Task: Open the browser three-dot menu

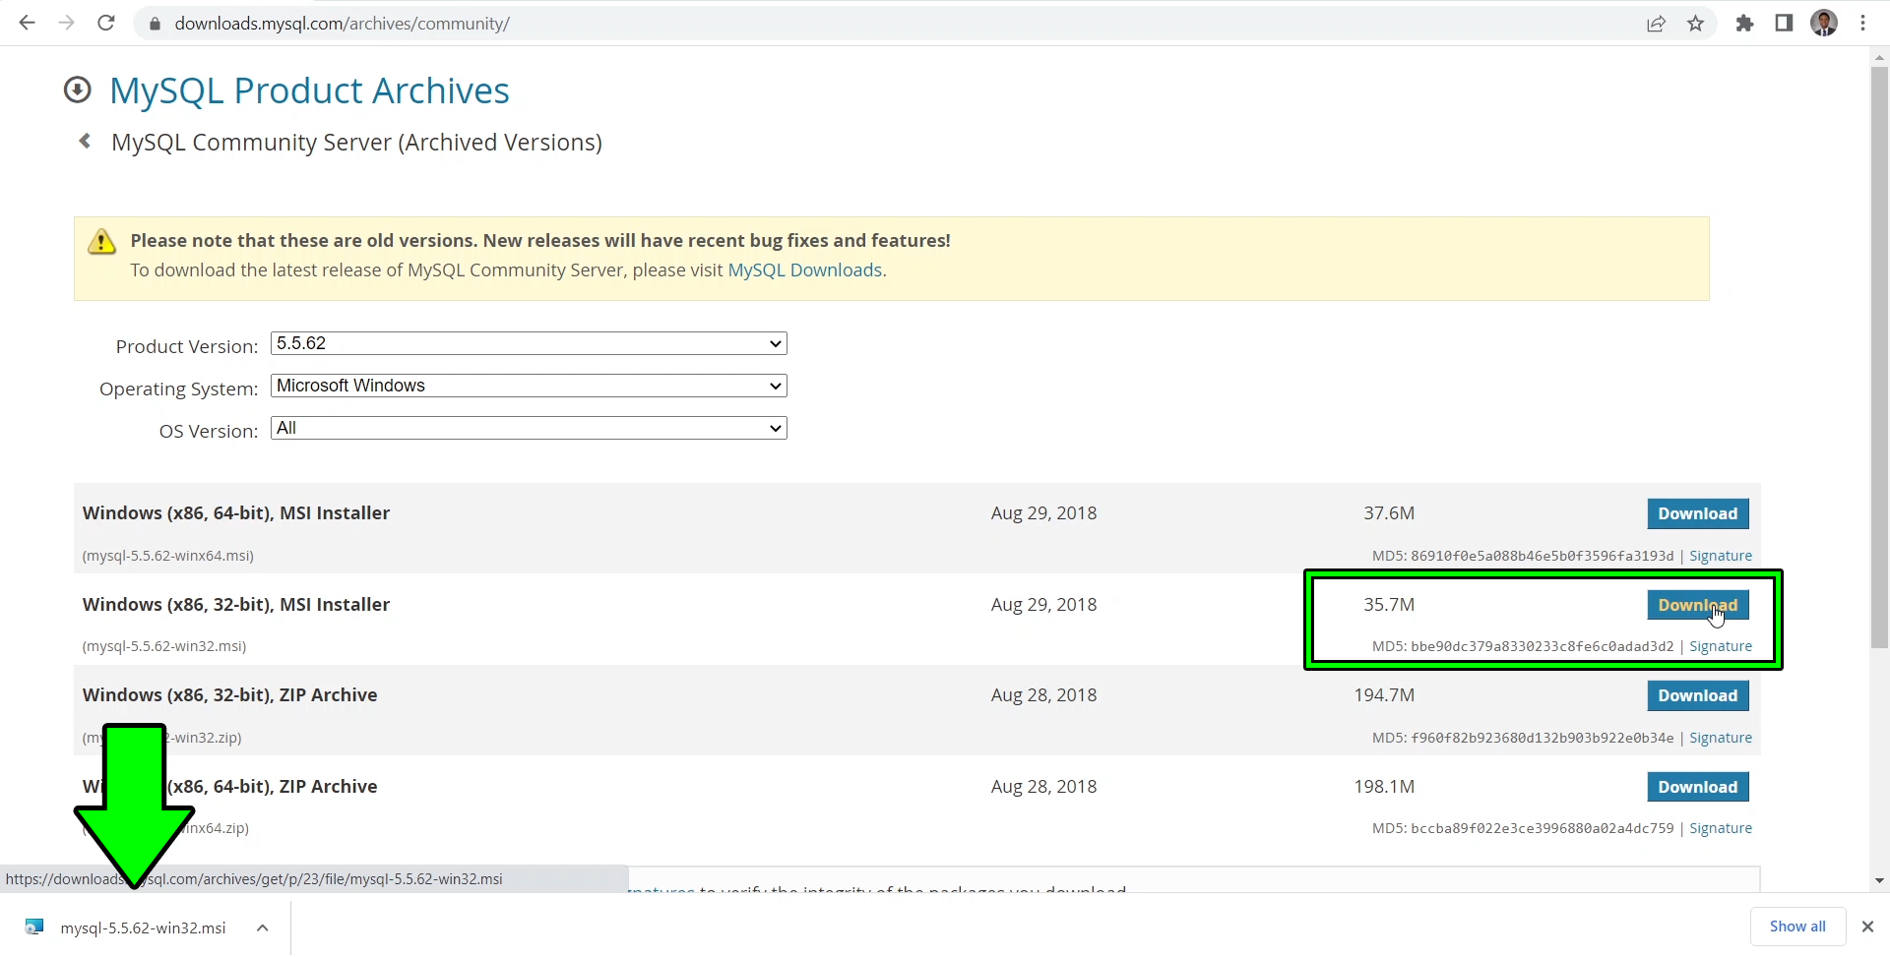Action: tap(1864, 23)
